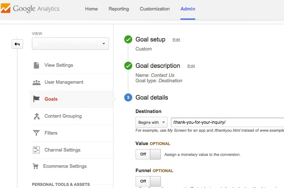Click Edit next to Goal description
This screenshot has height=188, width=284.
pyautogui.click(x=191, y=66)
